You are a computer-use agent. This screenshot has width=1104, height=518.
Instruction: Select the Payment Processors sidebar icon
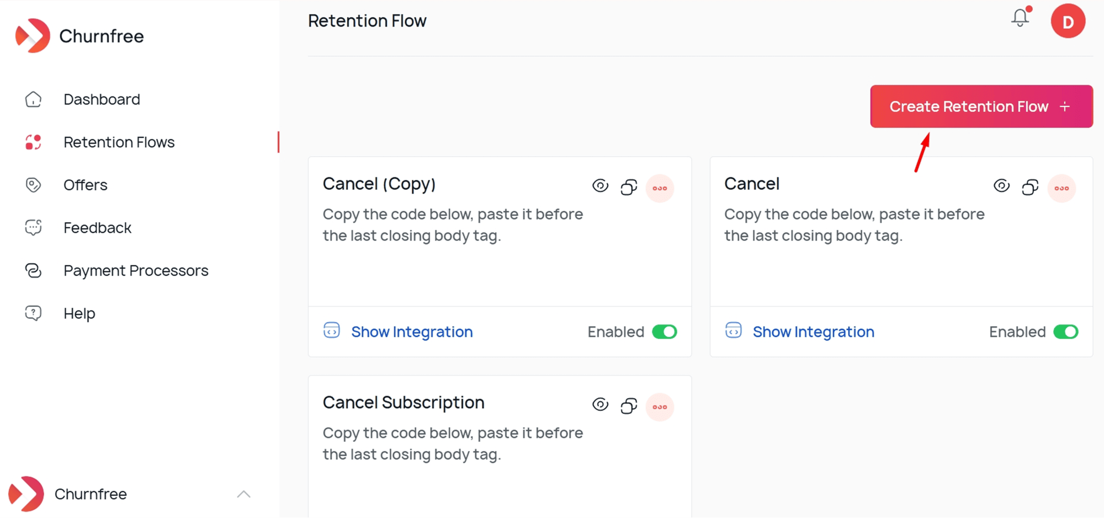click(34, 270)
